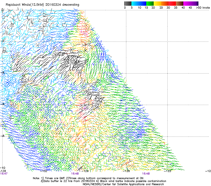Select the gray 0-5 knots legend segment
This screenshot has width=211, height=186.
pos(128,3)
